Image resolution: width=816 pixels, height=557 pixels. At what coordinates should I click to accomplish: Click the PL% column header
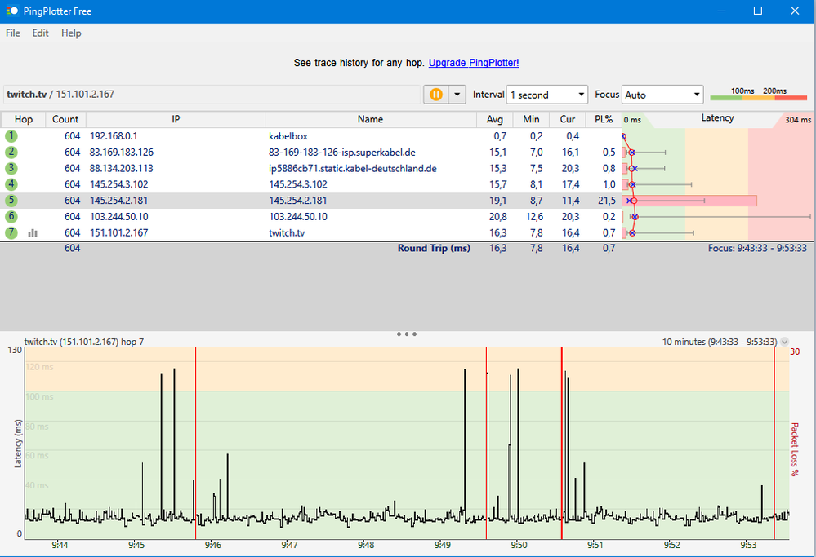[x=604, y=120]
